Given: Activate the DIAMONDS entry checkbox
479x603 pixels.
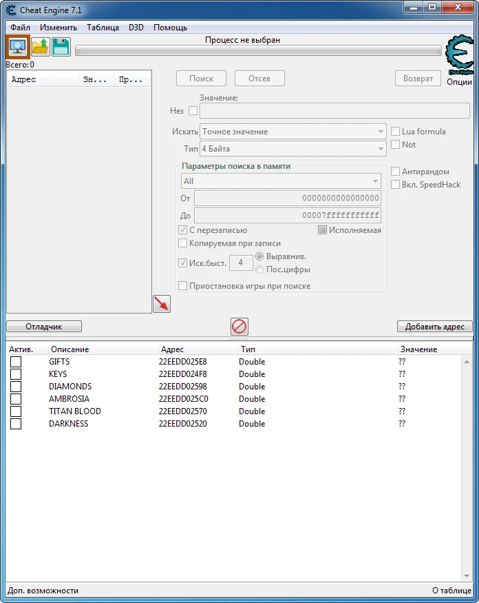Looking at the screenshot, I should point(16,386).
